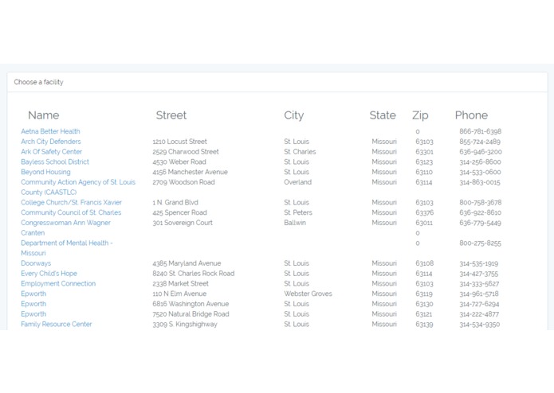554x393 pixels.
Task: Open Department of Mental Health - Missouri link
Action: point(67,248)
